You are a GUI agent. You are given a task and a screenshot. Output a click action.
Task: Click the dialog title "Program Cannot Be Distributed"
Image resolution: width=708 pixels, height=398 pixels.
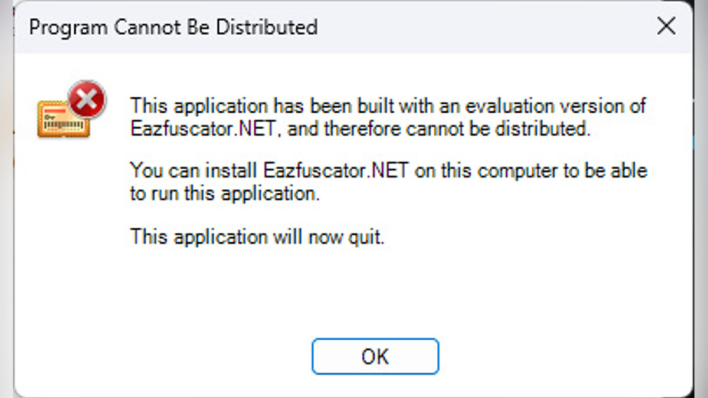coord(173,27)
